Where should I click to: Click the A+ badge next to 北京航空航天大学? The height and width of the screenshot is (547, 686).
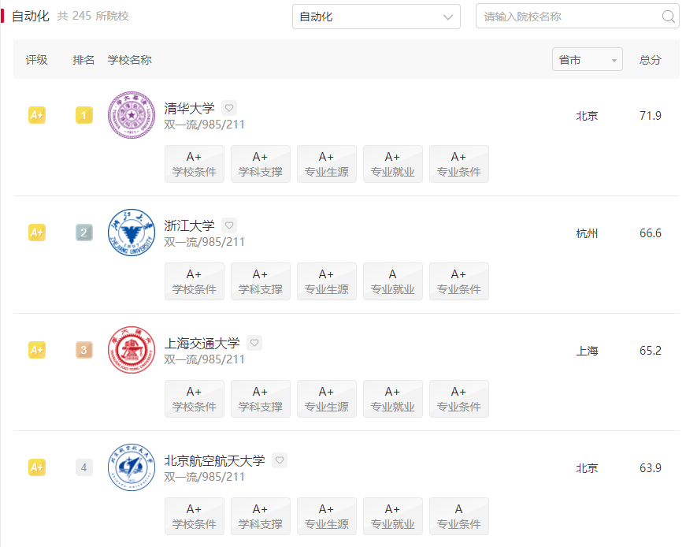pos(36,467)
